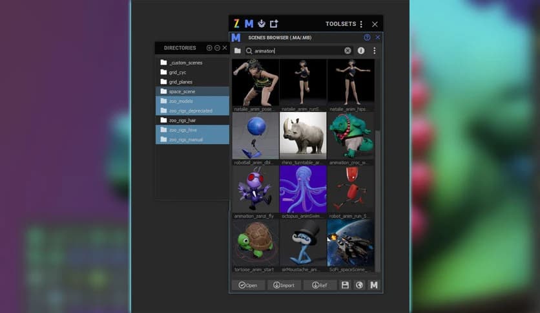Screen dimensions: 540x313
Task: Select the space_scene folder
Action: [x=192, y=91]
